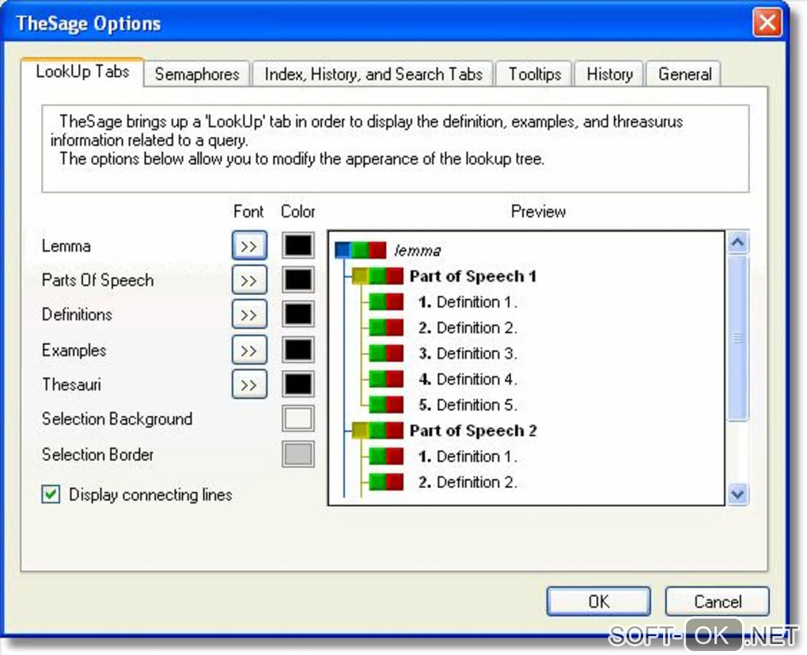The height and width of the screenshot is (655, 807).
Task: Click the 'Selection Background' label
Action: [117, 418]
